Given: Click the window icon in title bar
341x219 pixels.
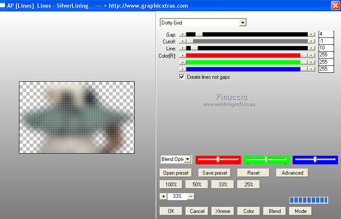Looking at the screenshot, I should (3, 5).
